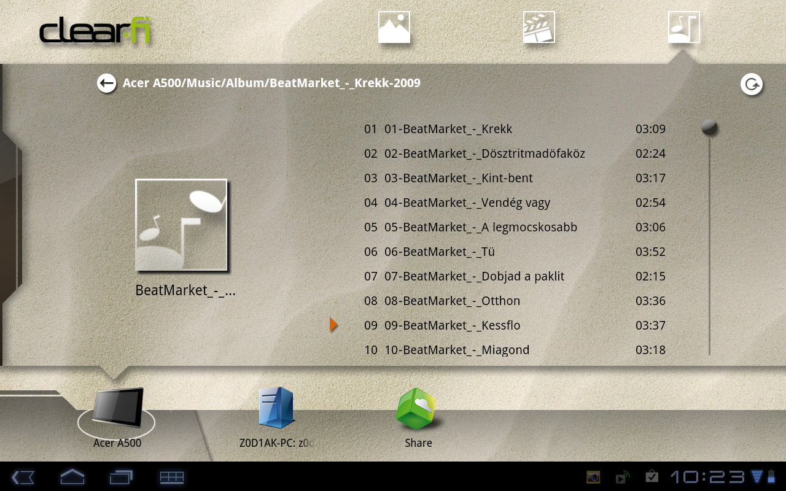
Task: Play track 07 Dobjad a paklit
Action: tap(474, 276)
